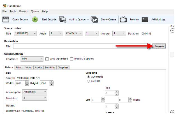The height and width of the screenshot is (116, 176).
Task: Choose the Automatic cropping radio button
Action: click(89, 77)
